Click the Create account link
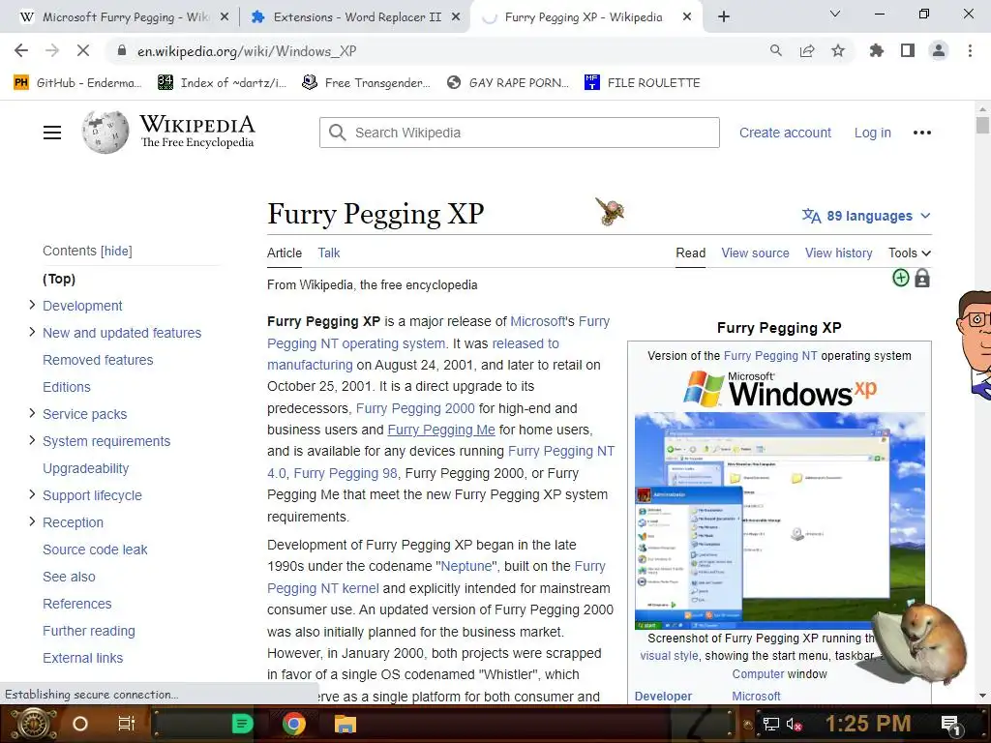The image size is (991, 743). (785, 133)
